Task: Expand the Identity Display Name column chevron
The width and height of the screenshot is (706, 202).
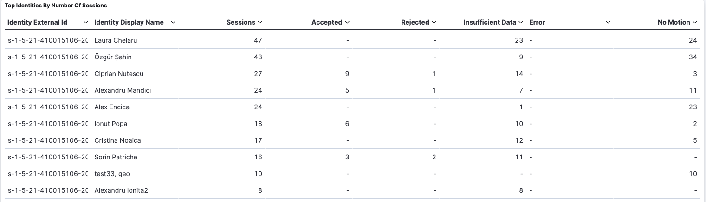Action: [x=173, y=22]
